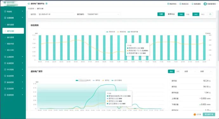
Task: Click the 监测管理 icon in the sidebar
Action: (x=5, y=63)
